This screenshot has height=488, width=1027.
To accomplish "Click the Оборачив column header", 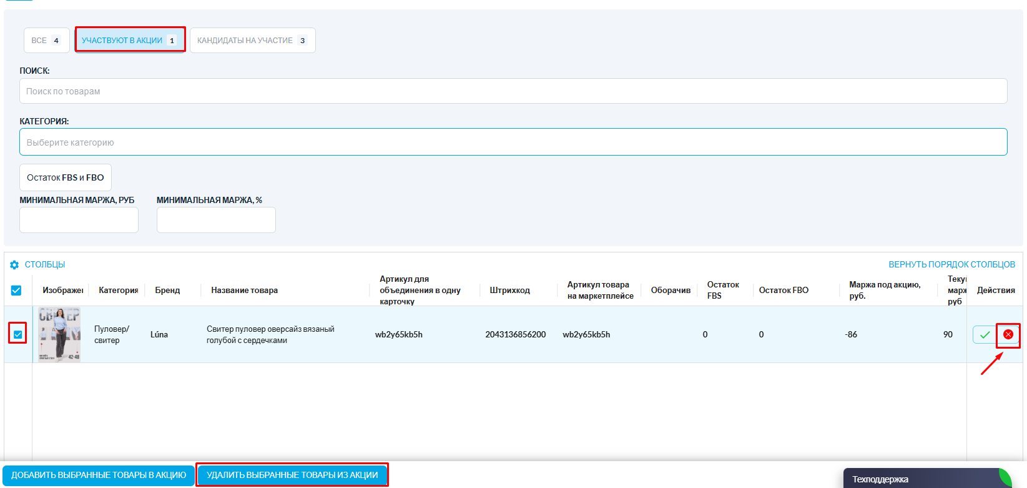I will [x=671, y=291].
